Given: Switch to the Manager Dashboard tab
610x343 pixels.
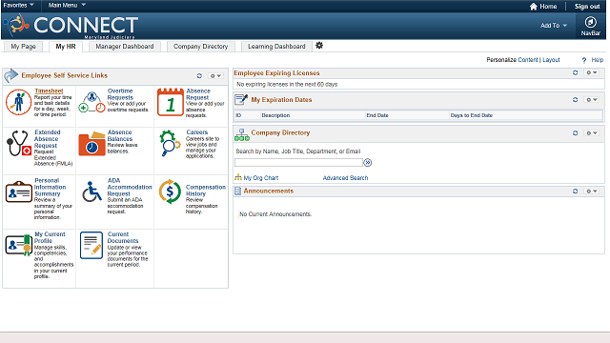Looking at the screenshot, I should click(125, 47).
